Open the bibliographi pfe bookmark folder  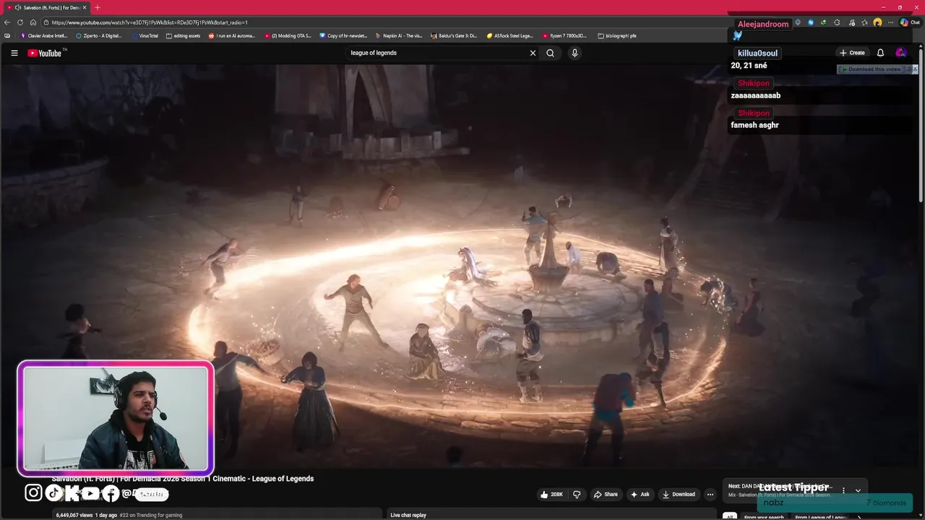[x=617, y=35]
